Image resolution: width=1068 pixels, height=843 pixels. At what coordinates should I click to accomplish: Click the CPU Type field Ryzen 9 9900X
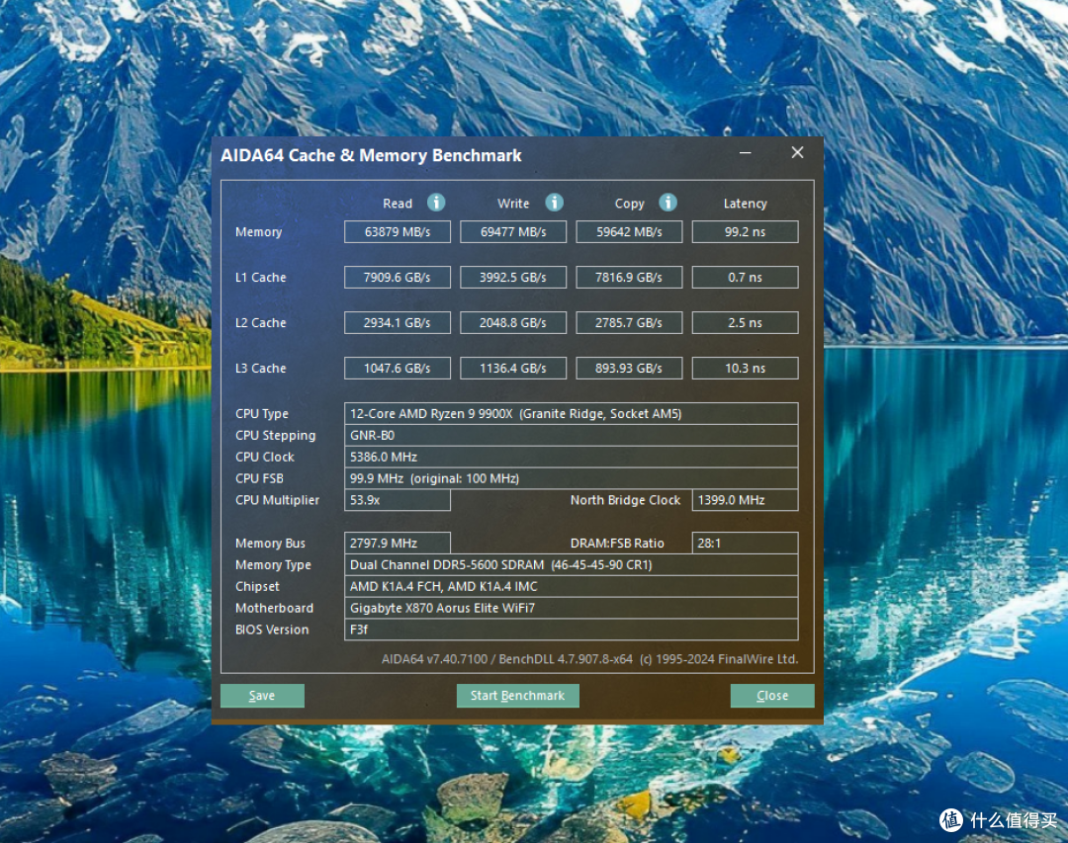coord(571,413)
